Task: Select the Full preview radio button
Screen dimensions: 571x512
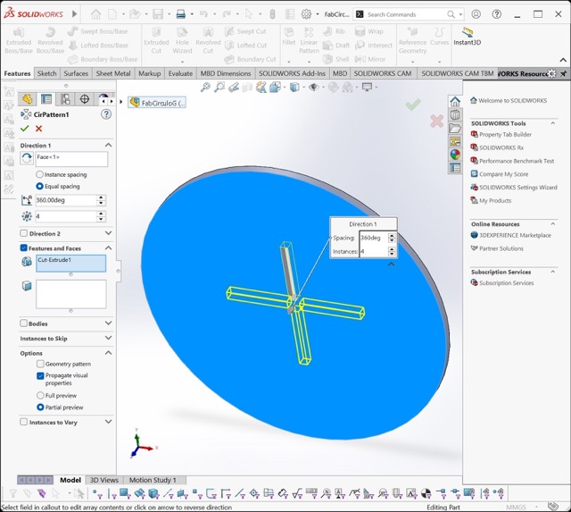Action: (40, 395)
